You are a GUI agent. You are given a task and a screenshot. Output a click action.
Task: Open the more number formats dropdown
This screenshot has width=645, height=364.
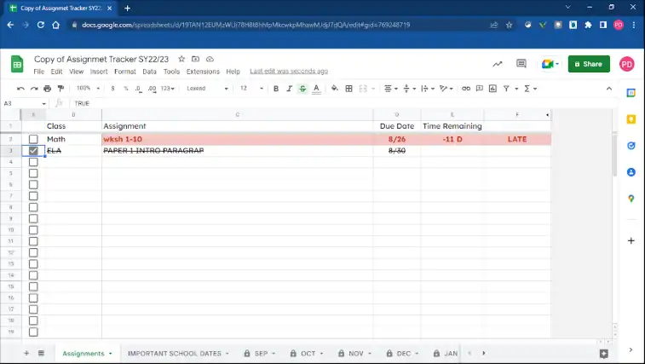coord(167,89)
